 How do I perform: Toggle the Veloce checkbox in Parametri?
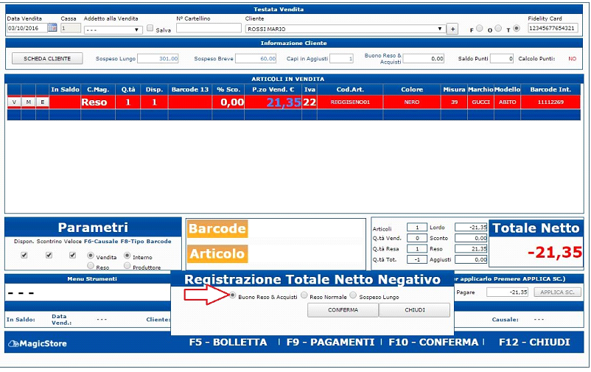72,255
